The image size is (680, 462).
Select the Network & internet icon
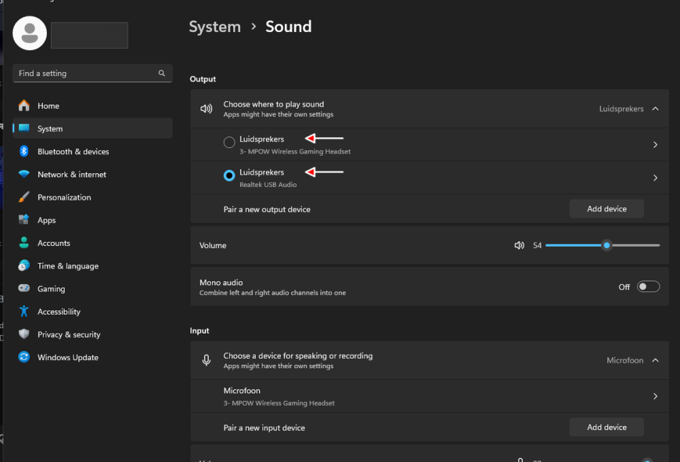click(x=23, y=174)
